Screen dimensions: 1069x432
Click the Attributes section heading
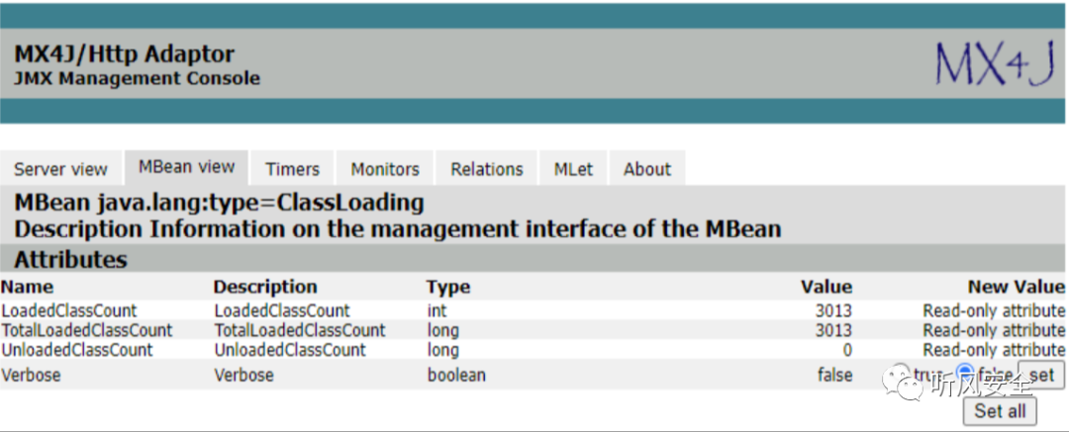coord(71,260)
